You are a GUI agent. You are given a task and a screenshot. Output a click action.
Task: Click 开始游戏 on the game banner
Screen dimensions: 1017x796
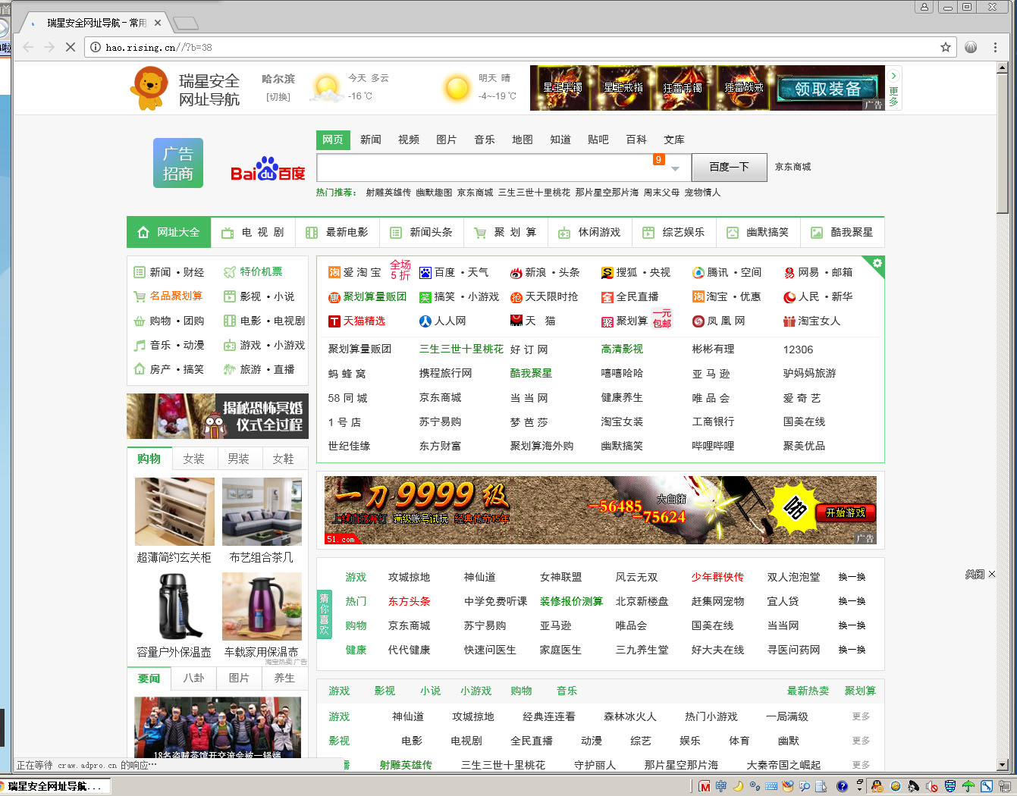click(x=845, y=513)
